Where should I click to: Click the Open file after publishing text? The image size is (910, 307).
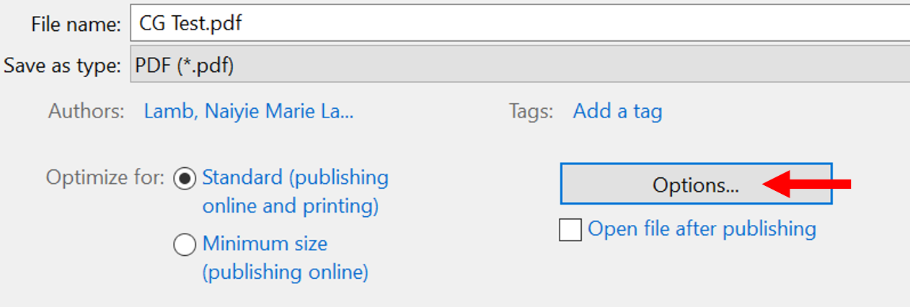click(702, 229)
